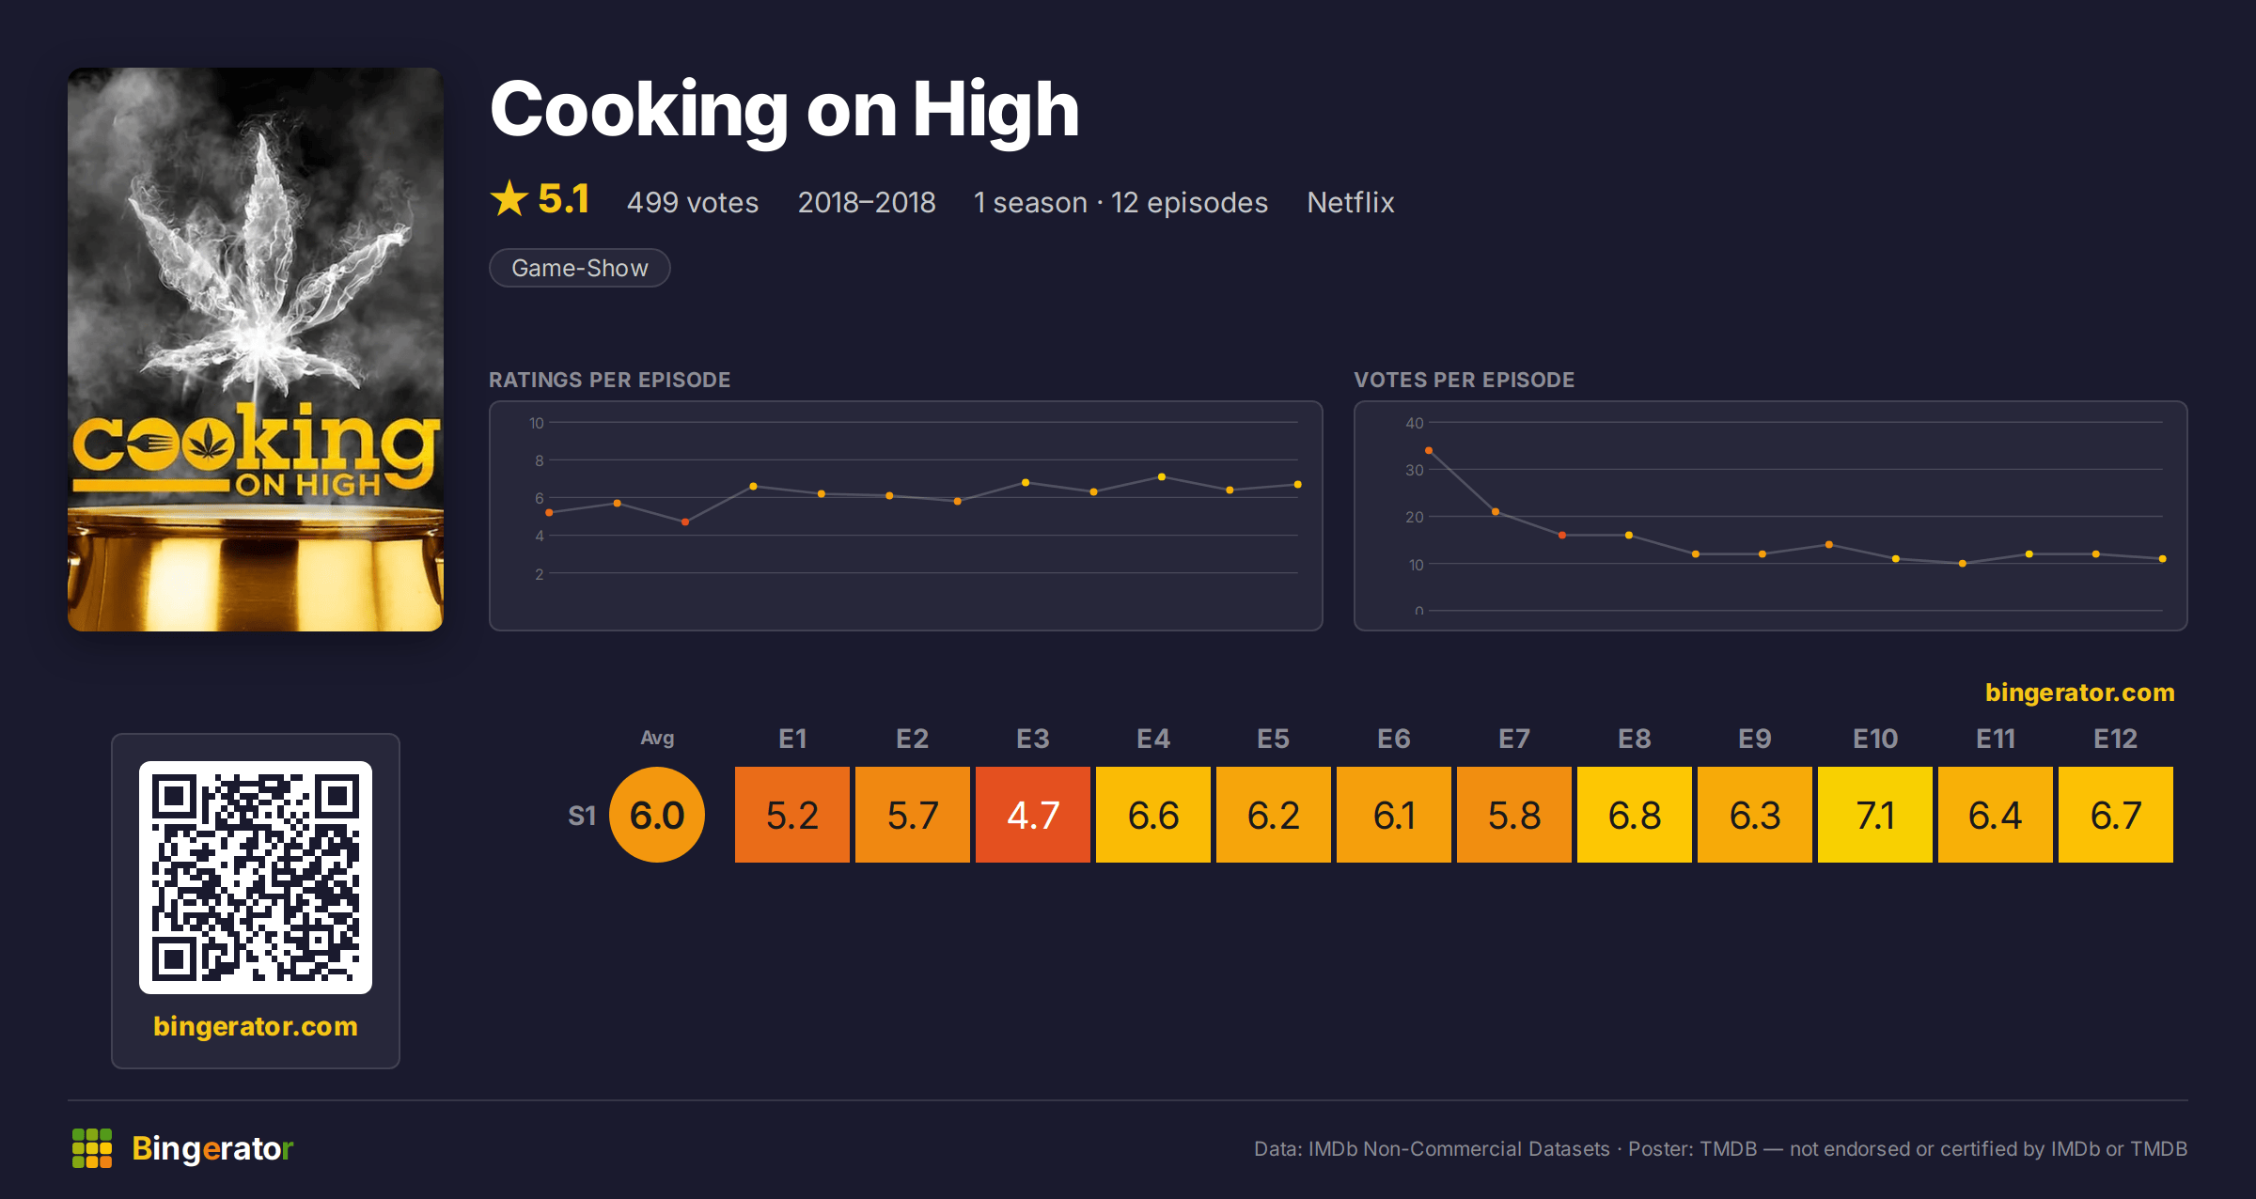This screenshot has width=2256, height=1199.
Task: Click the S1 average 6.0 circle
Action: (x=657, y=815)
